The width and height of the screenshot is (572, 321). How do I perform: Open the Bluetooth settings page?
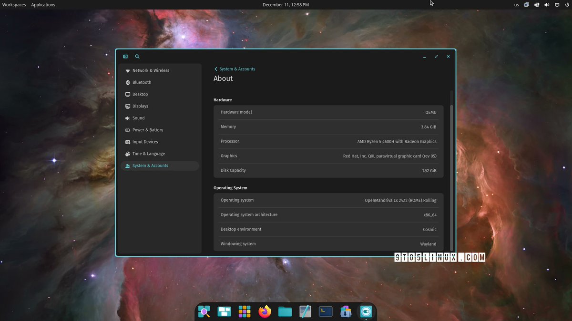(160, 82)
